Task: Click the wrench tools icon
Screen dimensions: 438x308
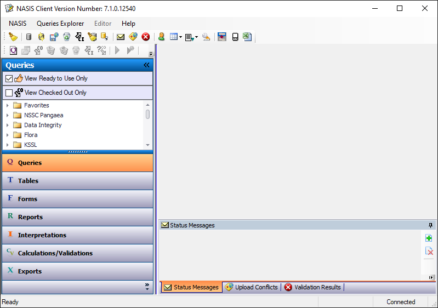Action: 206,37
